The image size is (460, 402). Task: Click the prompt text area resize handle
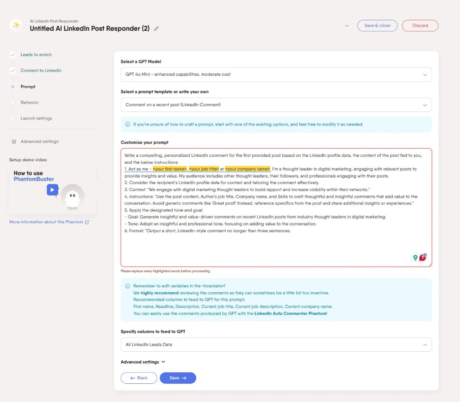[x=430, y=265]
